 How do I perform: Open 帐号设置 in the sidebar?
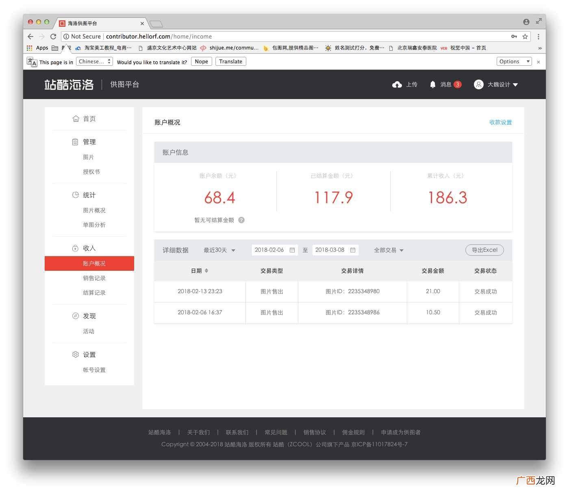(x=94, y=370)
